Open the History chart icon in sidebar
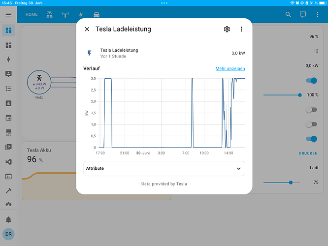328x246 pixels. (8, 103)
